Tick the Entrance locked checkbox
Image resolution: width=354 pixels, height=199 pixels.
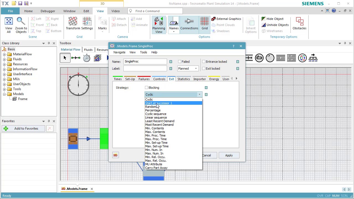(x=204, y=62)
